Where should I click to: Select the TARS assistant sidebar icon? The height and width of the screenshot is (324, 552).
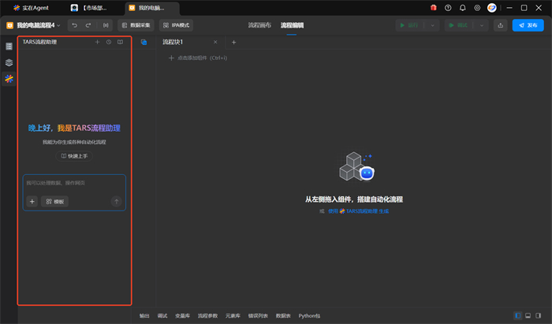(x=9, y=79)
